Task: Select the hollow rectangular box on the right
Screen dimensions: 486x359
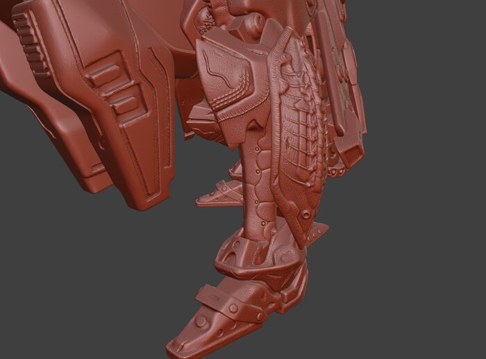Action: (x=351, y=151)
